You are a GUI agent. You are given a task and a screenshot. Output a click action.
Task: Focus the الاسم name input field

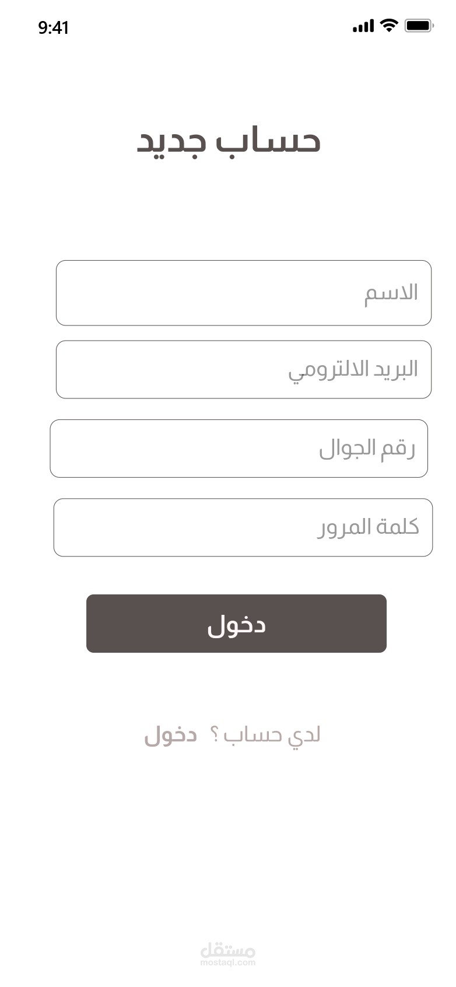point(243,293)
